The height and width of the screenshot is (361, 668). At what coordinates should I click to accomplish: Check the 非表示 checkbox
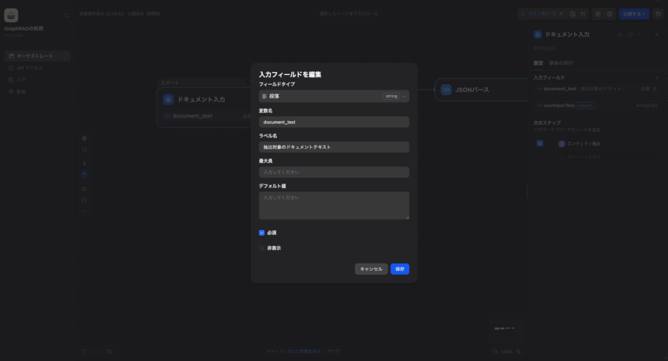pyautogui.click(x=262, y=248)
